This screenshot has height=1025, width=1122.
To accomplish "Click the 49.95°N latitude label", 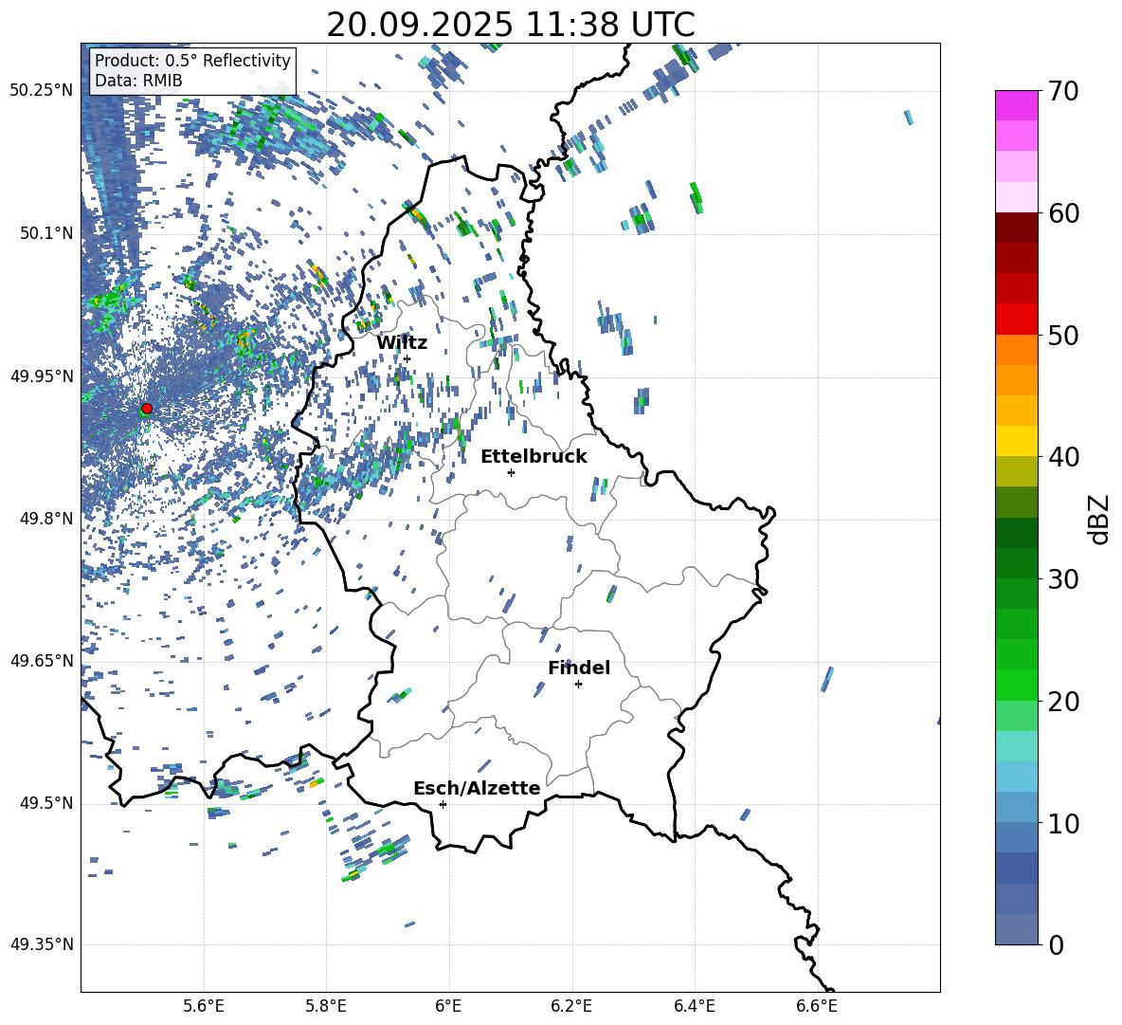I will [42, 375].
